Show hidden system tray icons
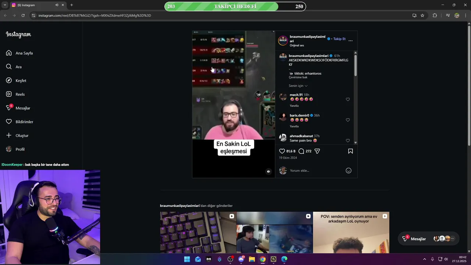 click(x=424, y=259)
